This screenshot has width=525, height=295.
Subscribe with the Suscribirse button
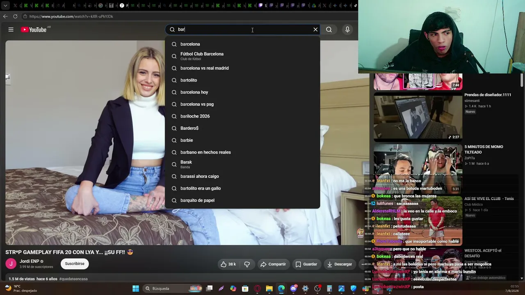point(75,264)
